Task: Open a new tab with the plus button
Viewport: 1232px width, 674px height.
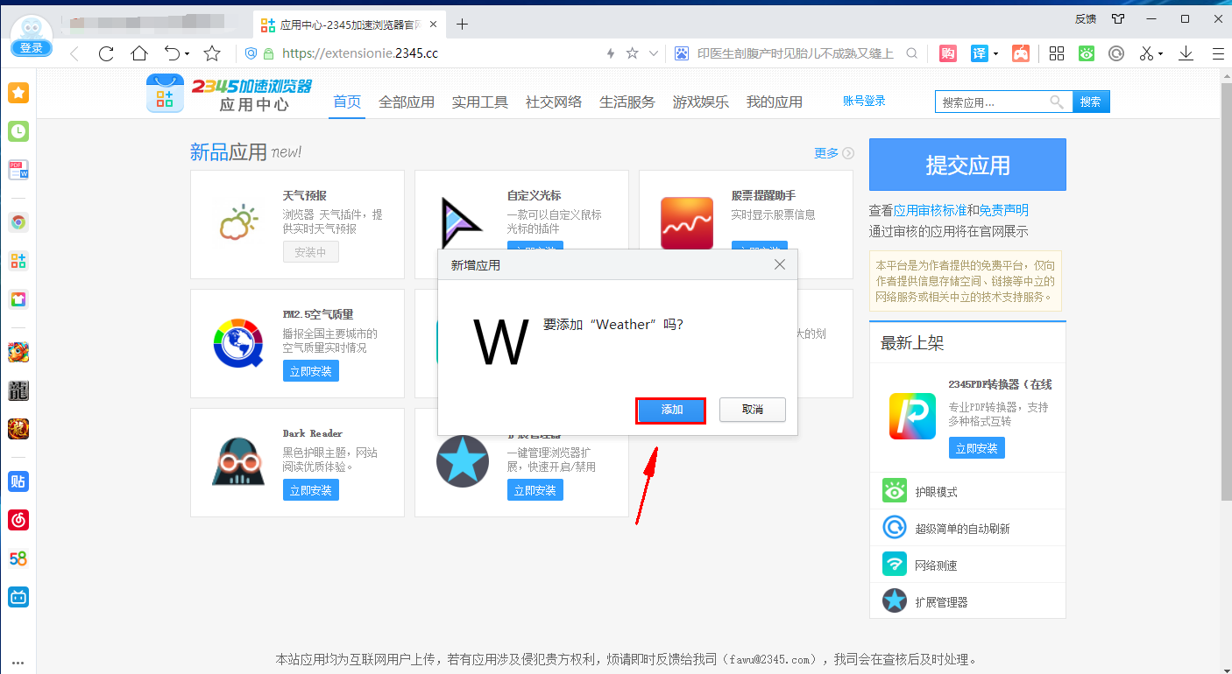Action: [x=463, y=24]
